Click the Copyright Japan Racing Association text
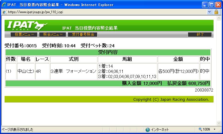Viewport: 223px width, 134px height. point(171,99)
